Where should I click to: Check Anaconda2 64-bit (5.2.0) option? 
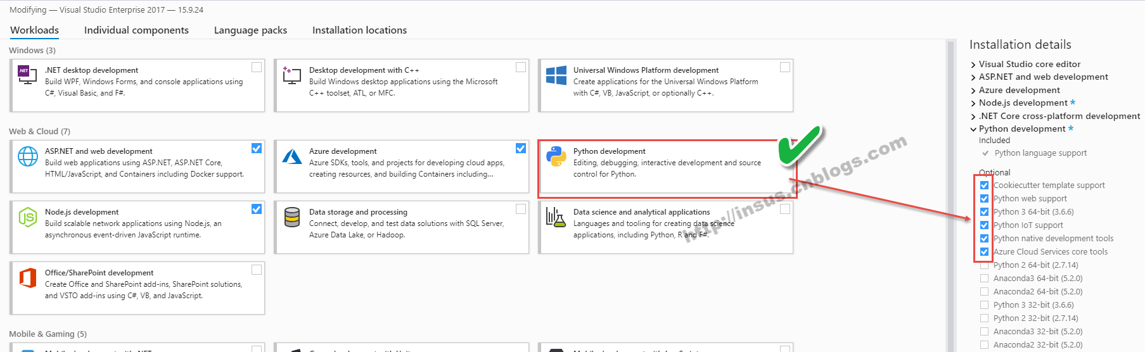(984, 292)
